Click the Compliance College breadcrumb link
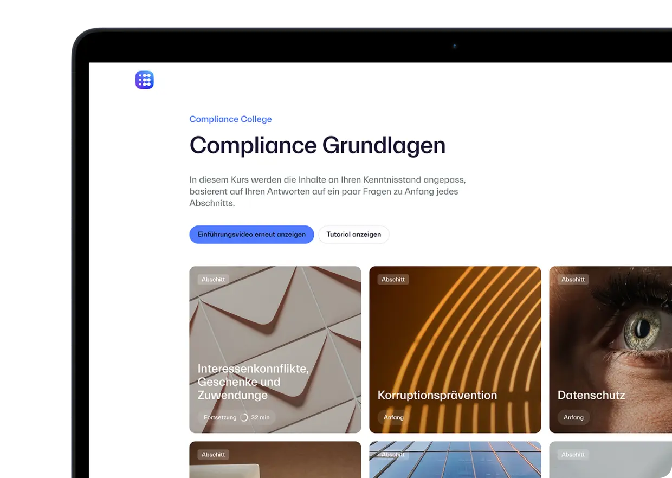This screenshot has height=478, width=672. point(230,119)
